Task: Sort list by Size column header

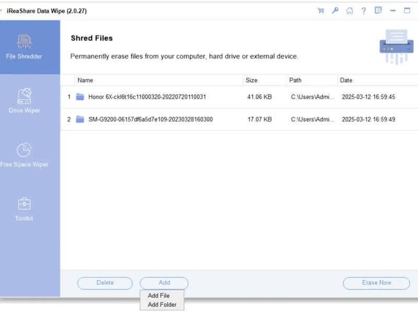Action: (264, 80)
